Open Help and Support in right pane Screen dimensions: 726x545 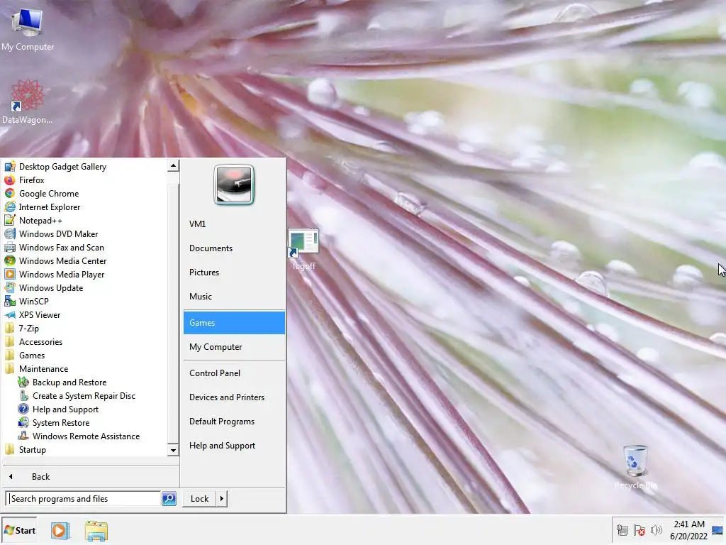(222, 446)
